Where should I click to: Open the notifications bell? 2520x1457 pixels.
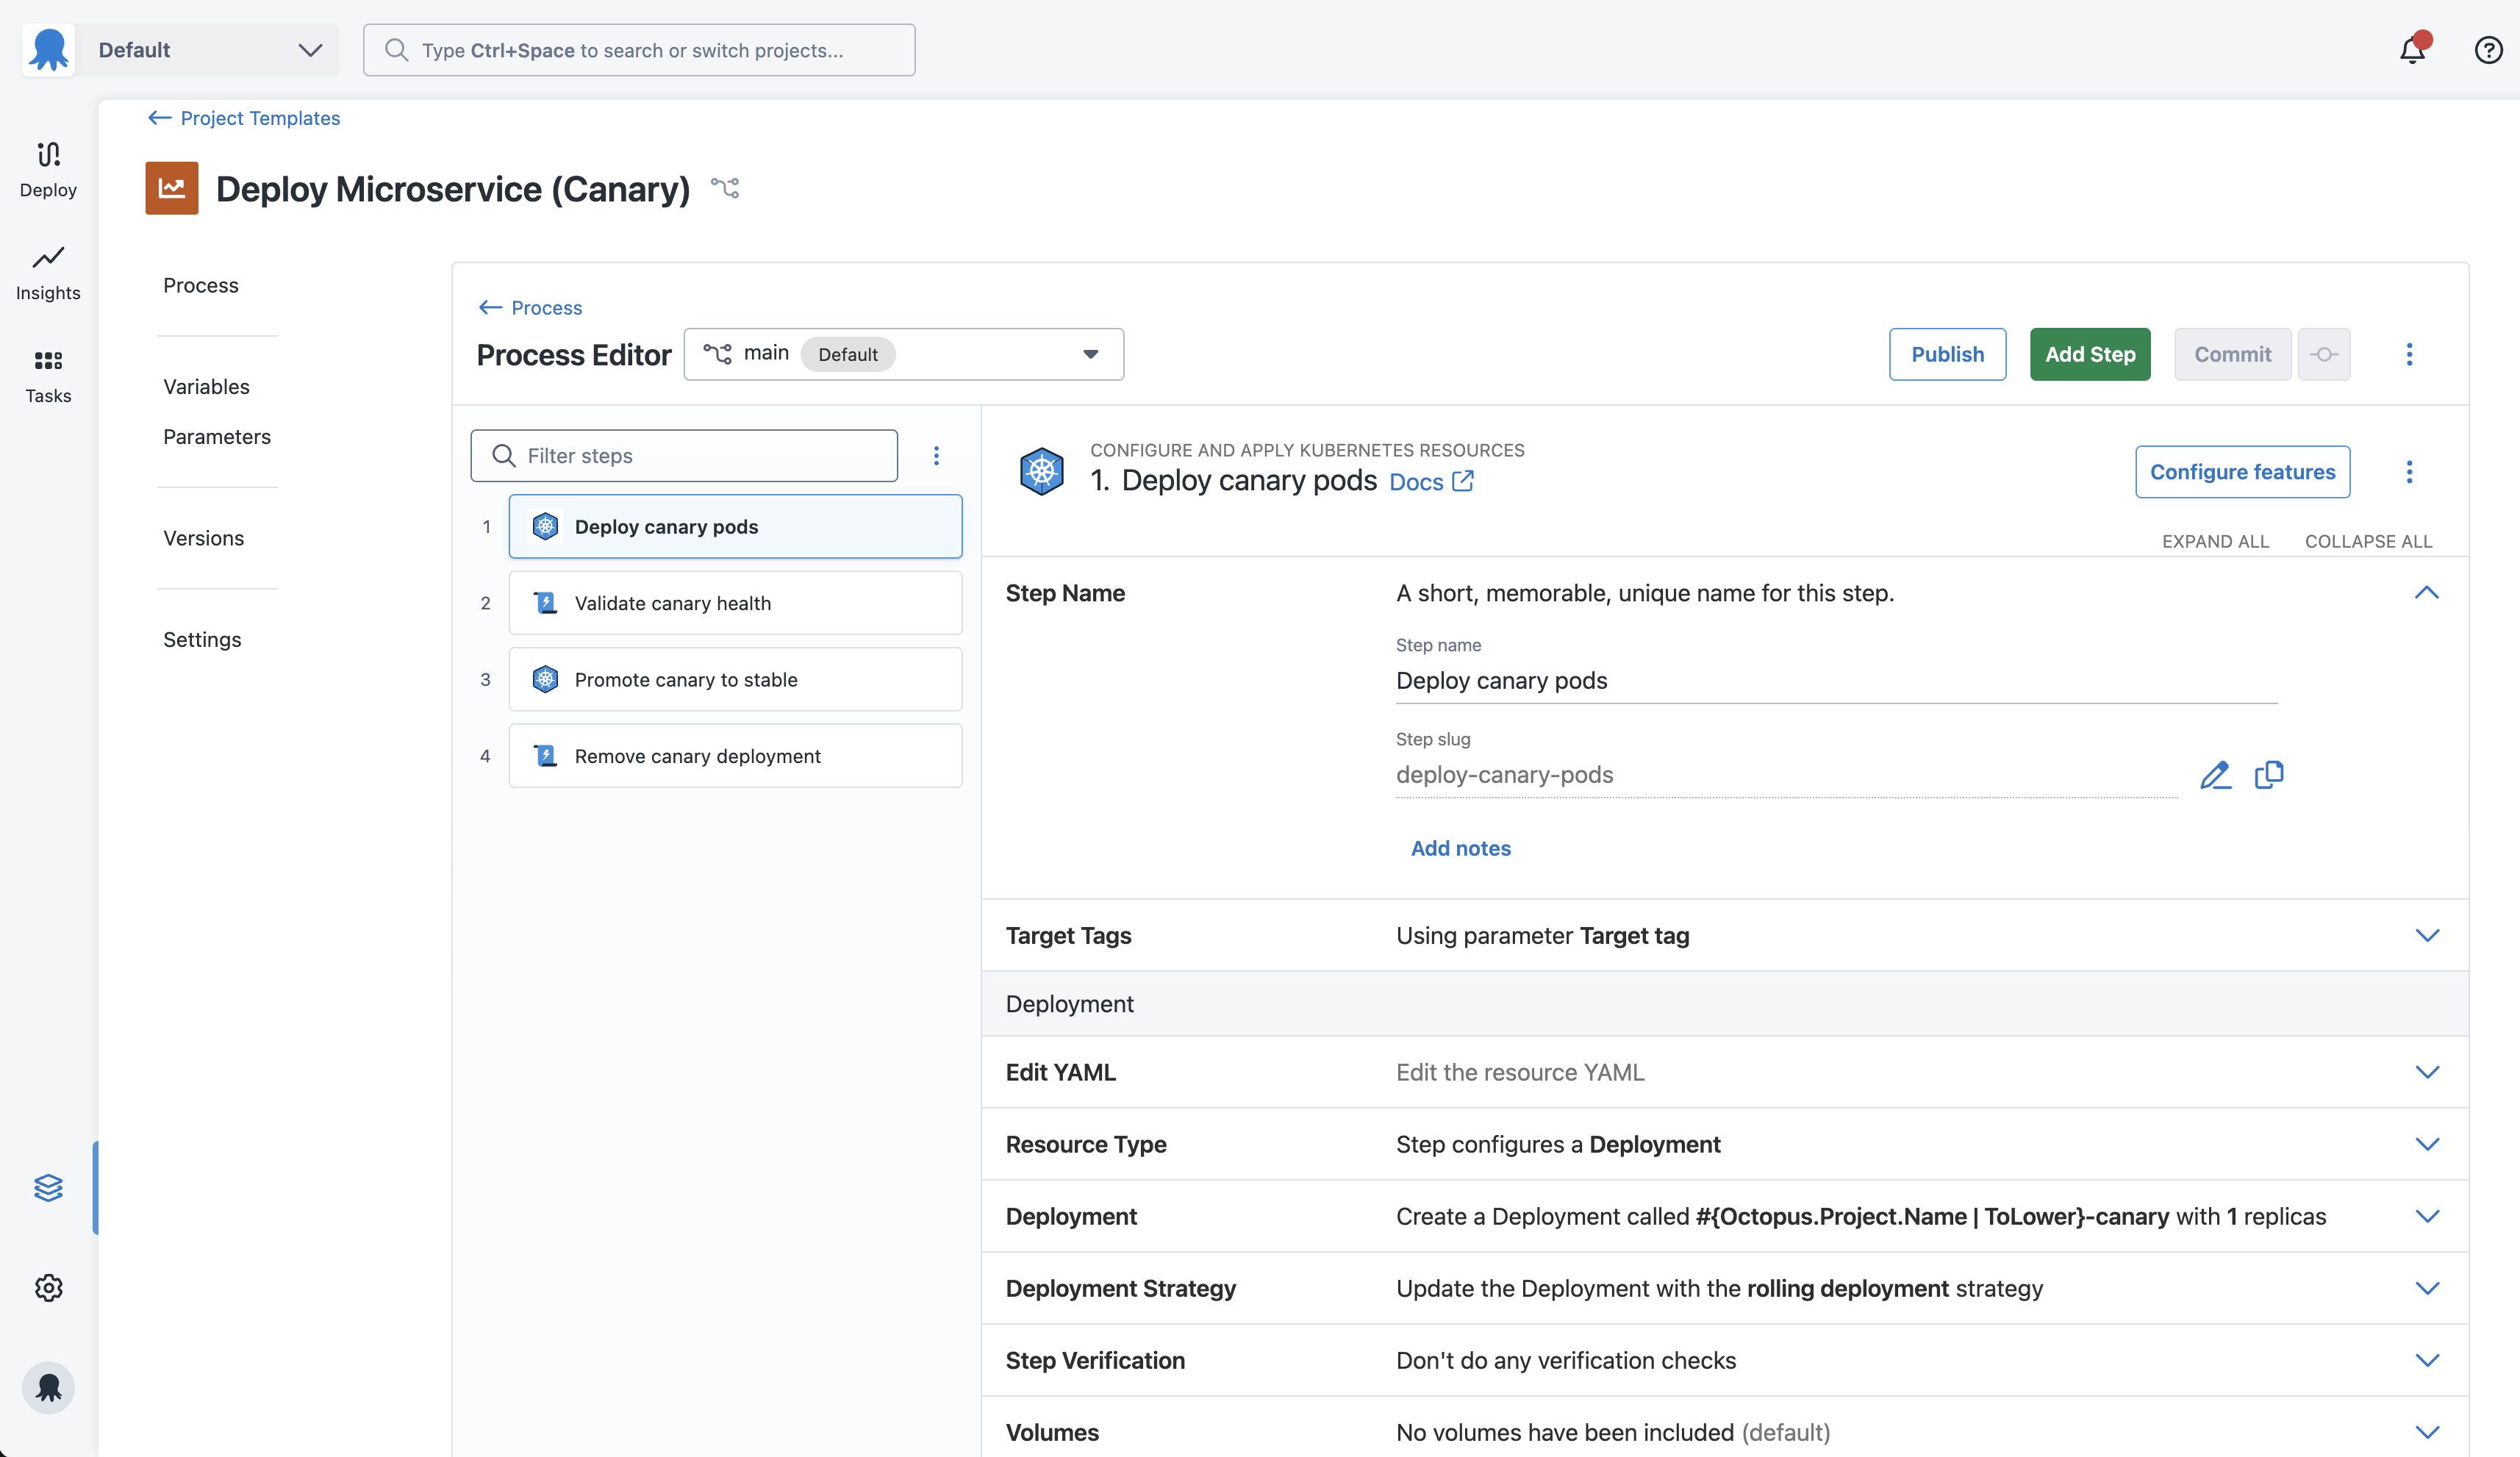click(x=2412, y=49)
